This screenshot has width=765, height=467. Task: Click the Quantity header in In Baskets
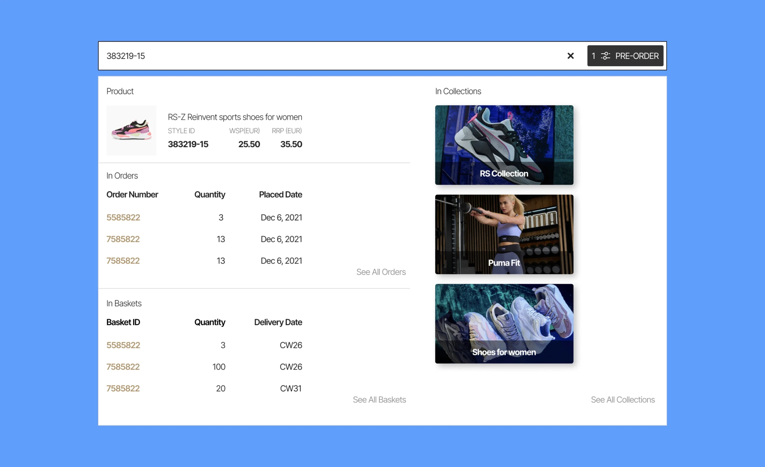[210, 322]
